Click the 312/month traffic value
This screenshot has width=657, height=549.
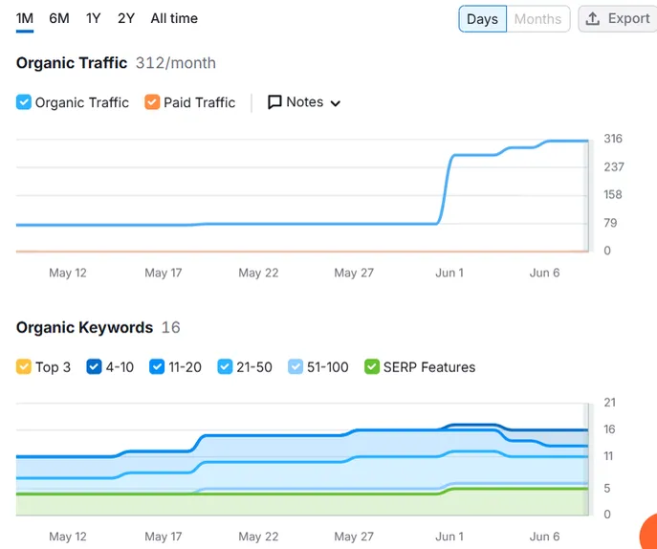pyautogui.click(x=176, y=63)
